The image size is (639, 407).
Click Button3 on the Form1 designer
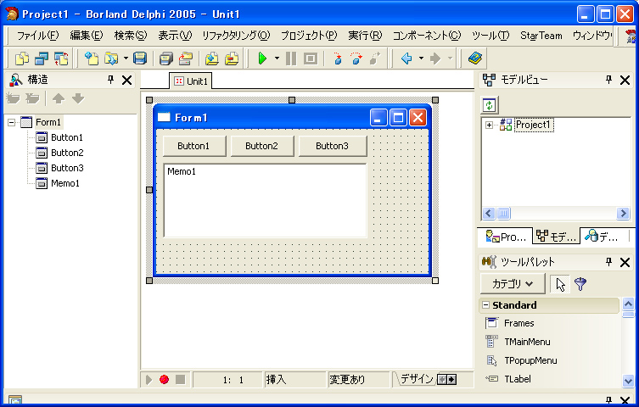click(333, 146)
